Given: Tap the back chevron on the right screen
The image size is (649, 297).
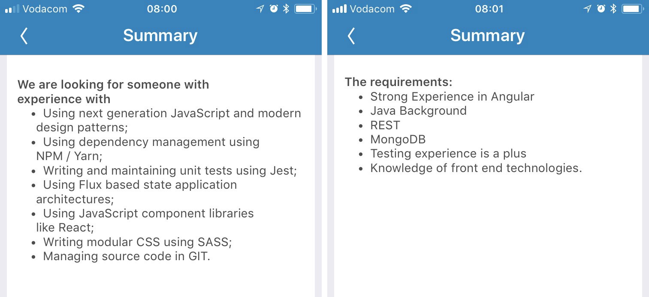Looking at the screenshot, I should point(351,36).
